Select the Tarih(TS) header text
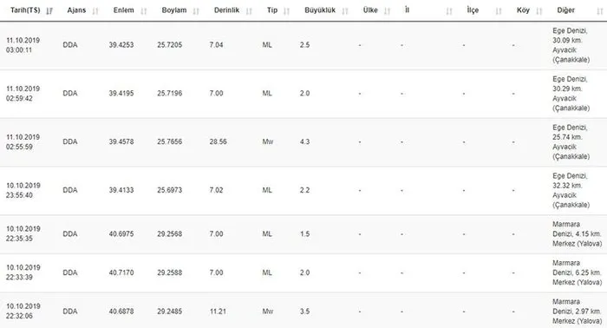 [x=25, y=10]
